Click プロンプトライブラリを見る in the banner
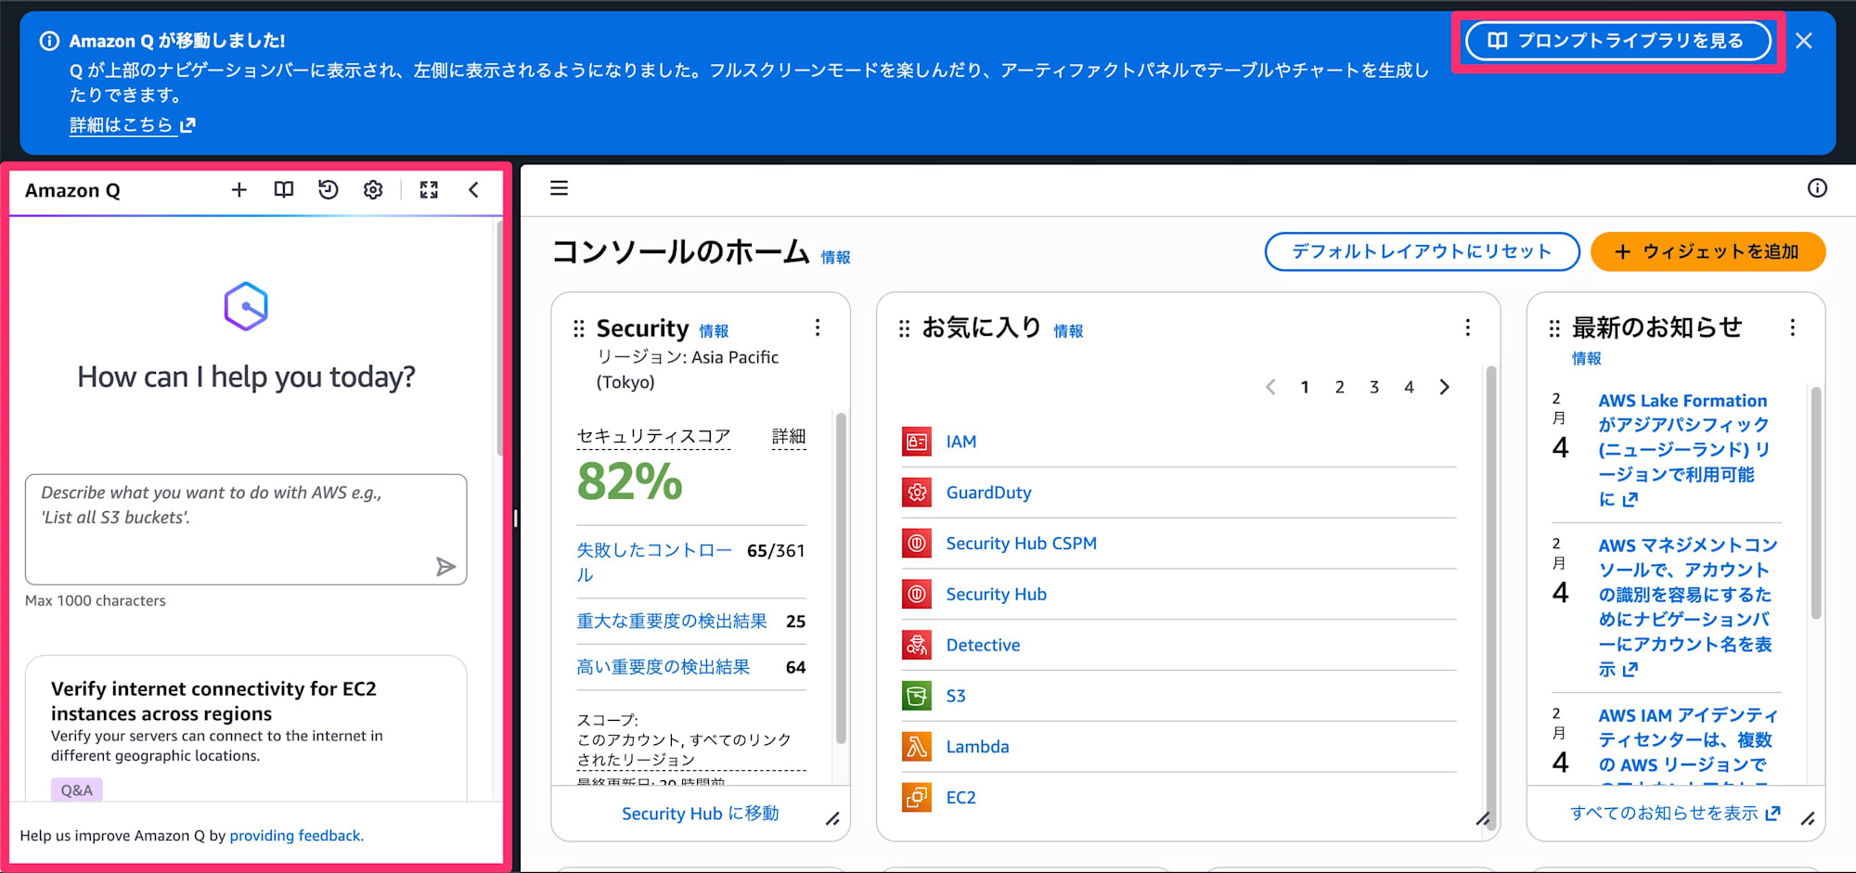The image size is (1856, 873). 1618,41
